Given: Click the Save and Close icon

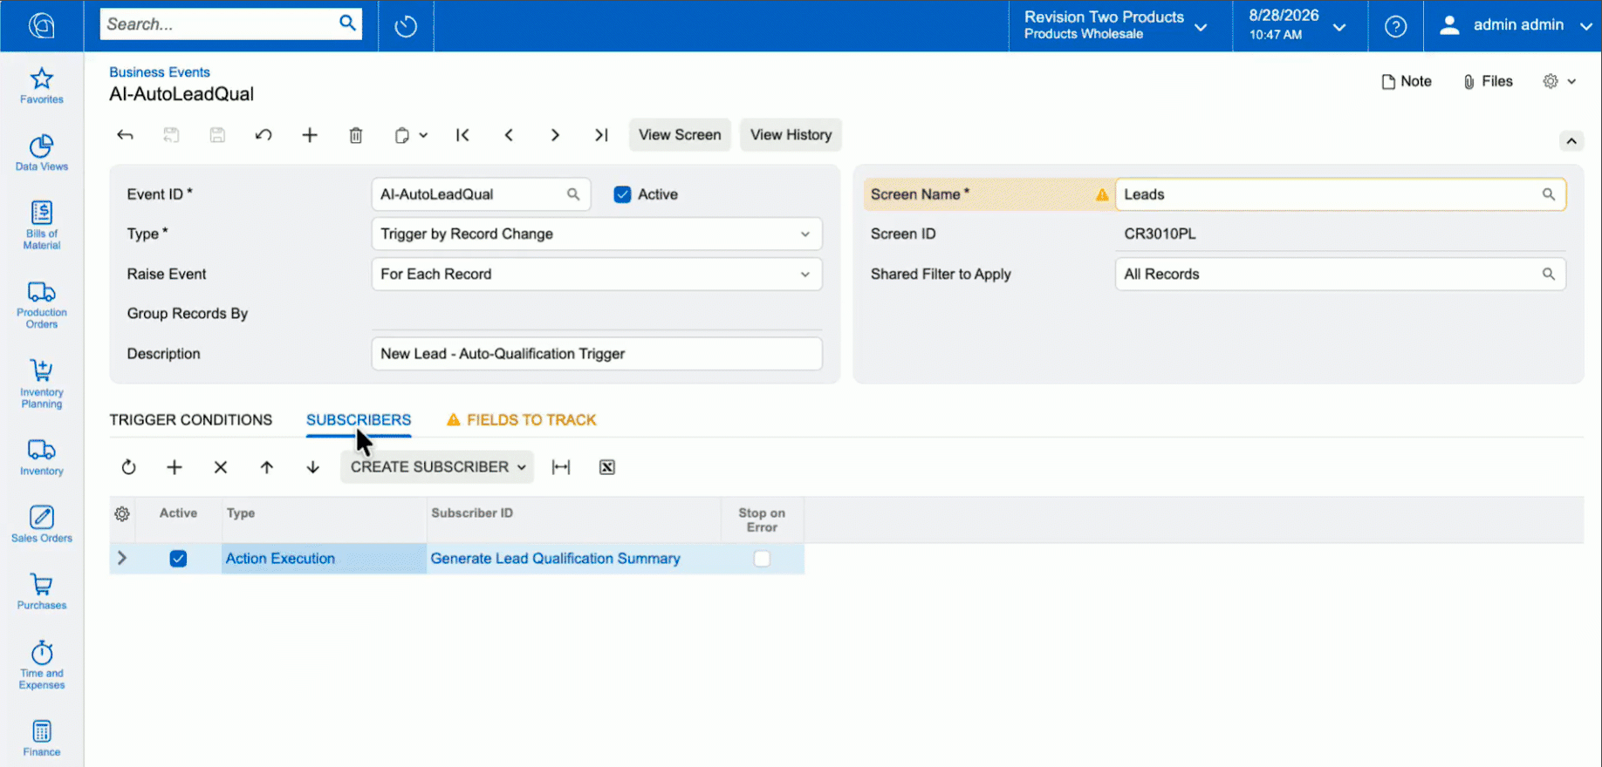Looking at the screenshot, I should 171,135.
